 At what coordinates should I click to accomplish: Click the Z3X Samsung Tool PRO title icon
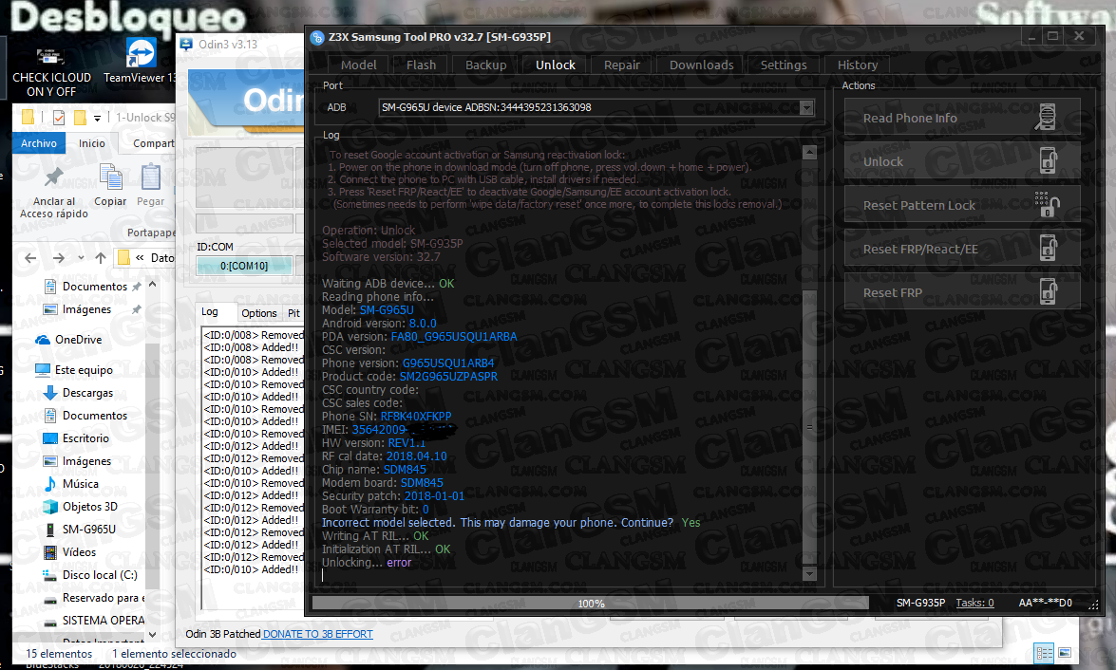tap(317, 38)
